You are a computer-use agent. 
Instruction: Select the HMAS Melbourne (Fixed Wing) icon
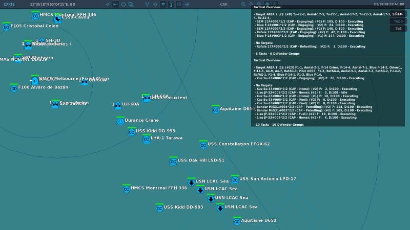coord(35,81)
